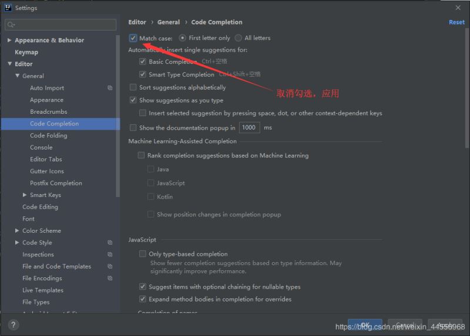Expand the Color Scheme node

(x=17, y=230)
